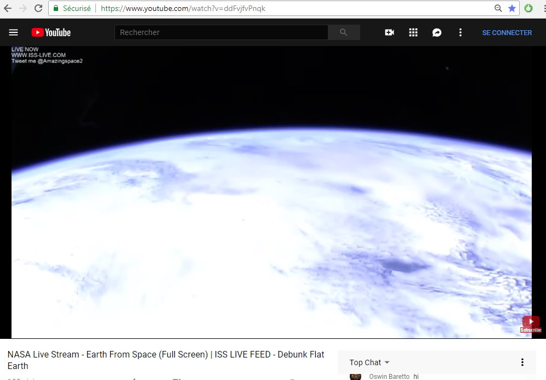Viewport: 546px width, 380px height.
Task: Click Oswin Baretto's chat avatar
Action: point(356,377)
